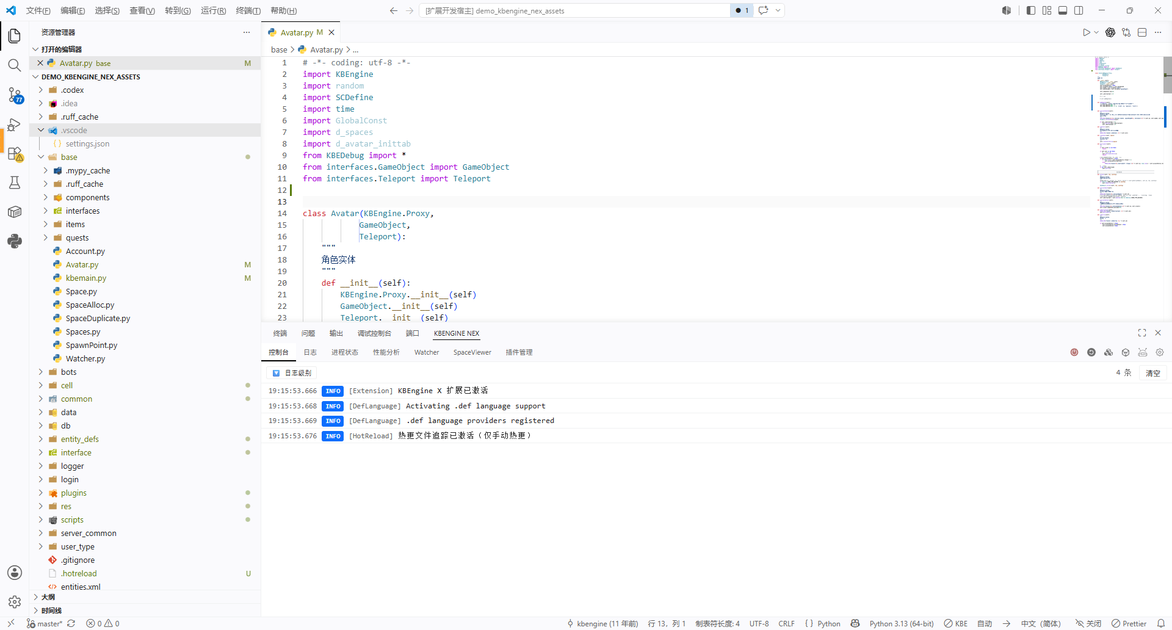Open the Search view in activity bar
Viewport: 1172px width, 630px height.
[15, 65]
